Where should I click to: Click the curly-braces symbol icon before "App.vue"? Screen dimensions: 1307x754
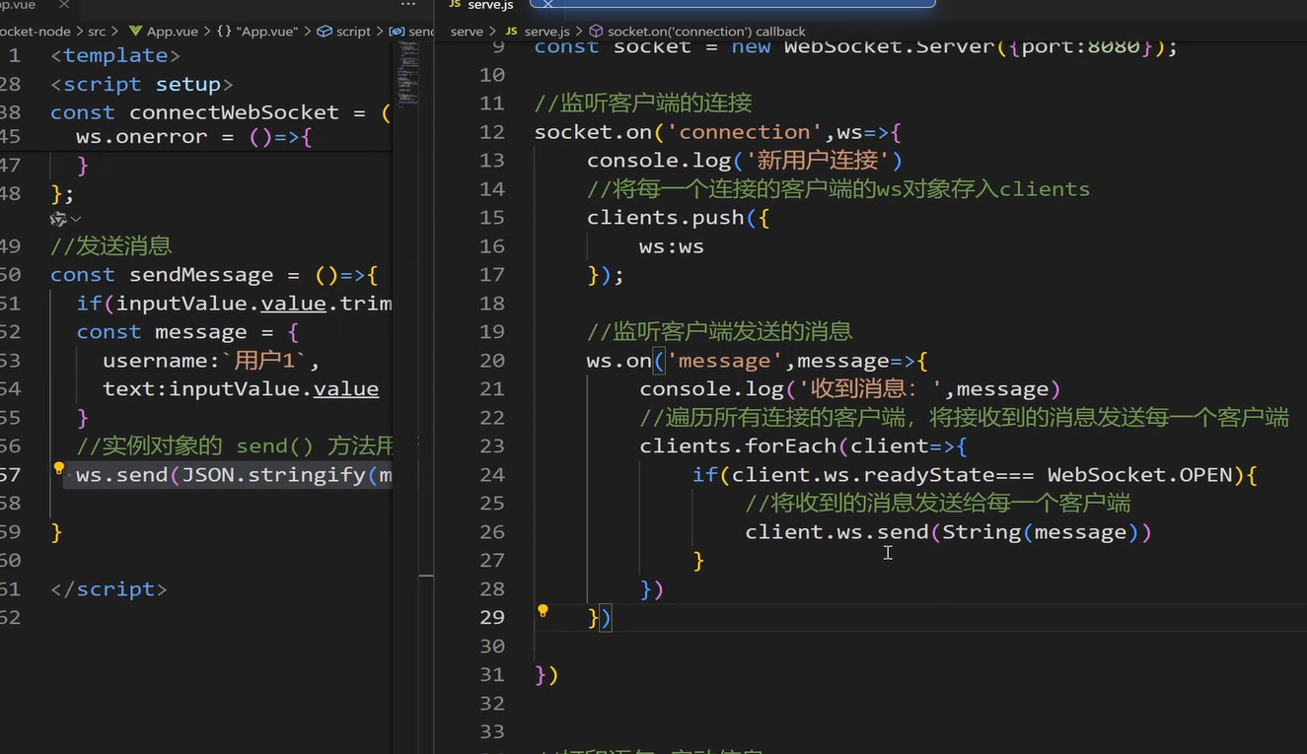[x=225, y=31]
